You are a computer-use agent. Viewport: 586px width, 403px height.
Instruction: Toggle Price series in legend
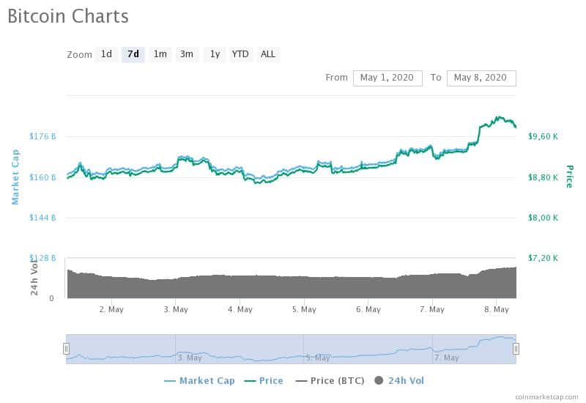[x=264, y=381]
